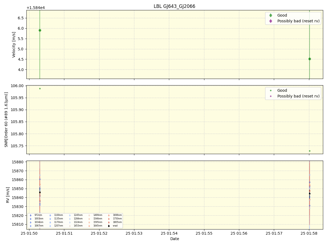The image size is (327, 245).
Task: Click 1207nm legend entry
Action: click(56, 226)
